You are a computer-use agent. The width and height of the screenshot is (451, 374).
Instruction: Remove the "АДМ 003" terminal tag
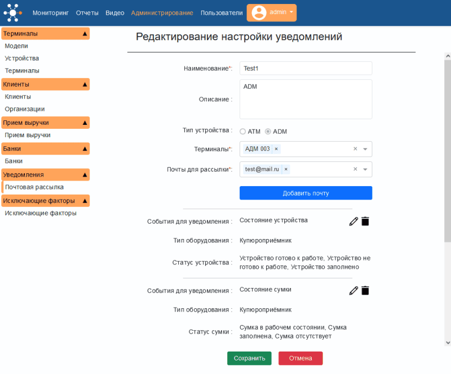[x=276, y=149]
